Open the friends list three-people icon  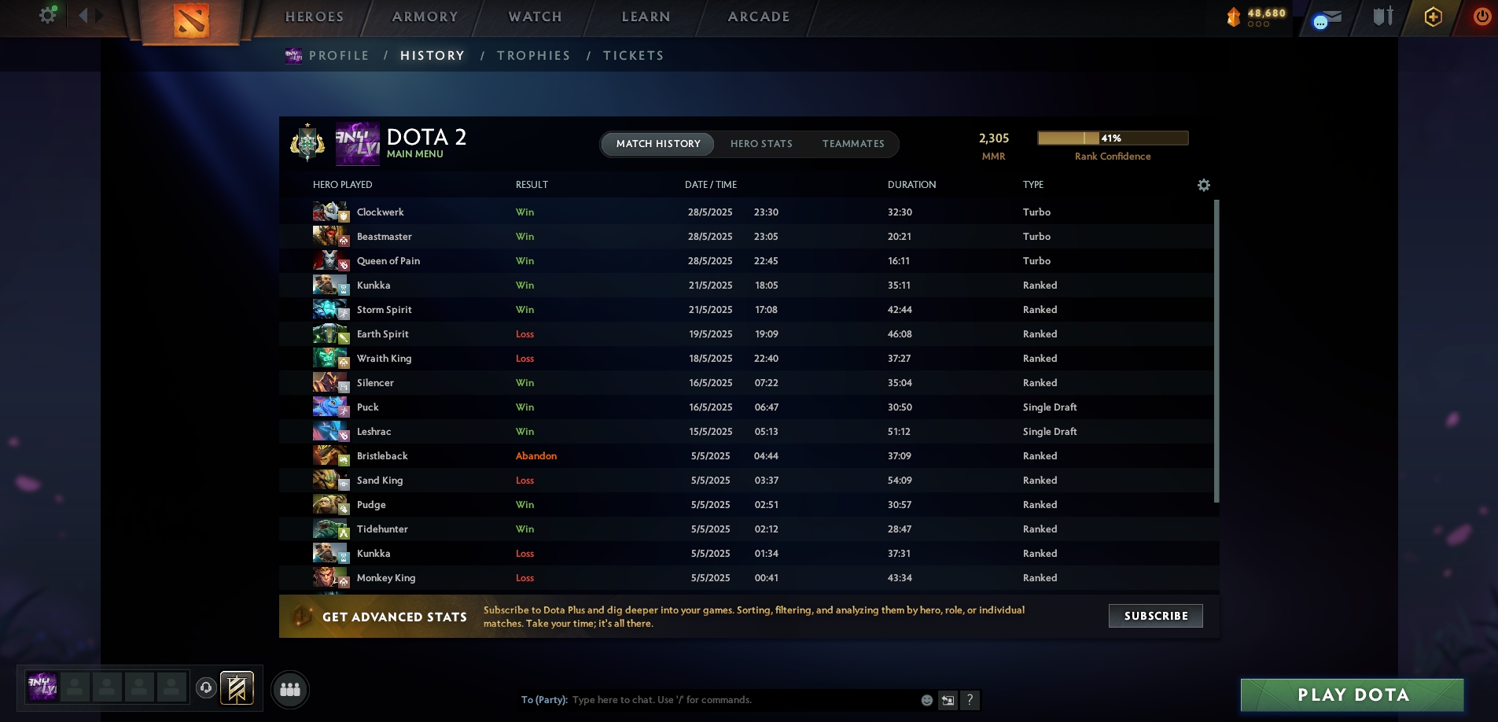click(x=290, y=690)
